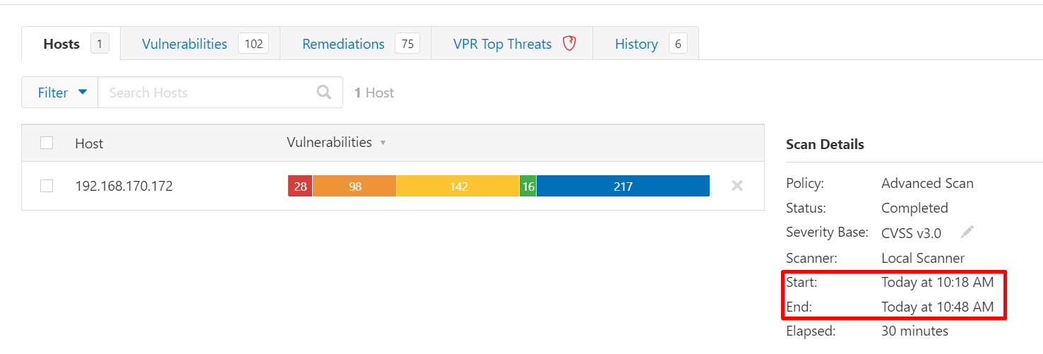Click the Host column header

(x=89, y=143)
